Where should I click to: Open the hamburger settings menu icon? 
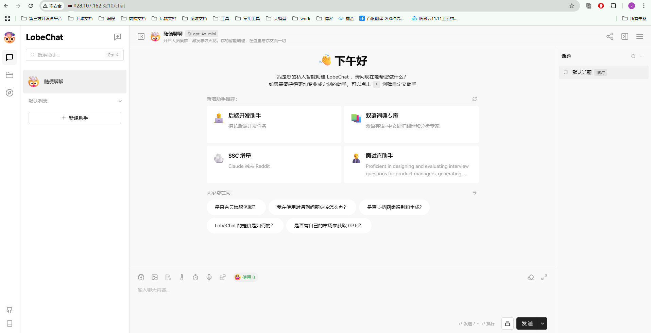point(640,36)
